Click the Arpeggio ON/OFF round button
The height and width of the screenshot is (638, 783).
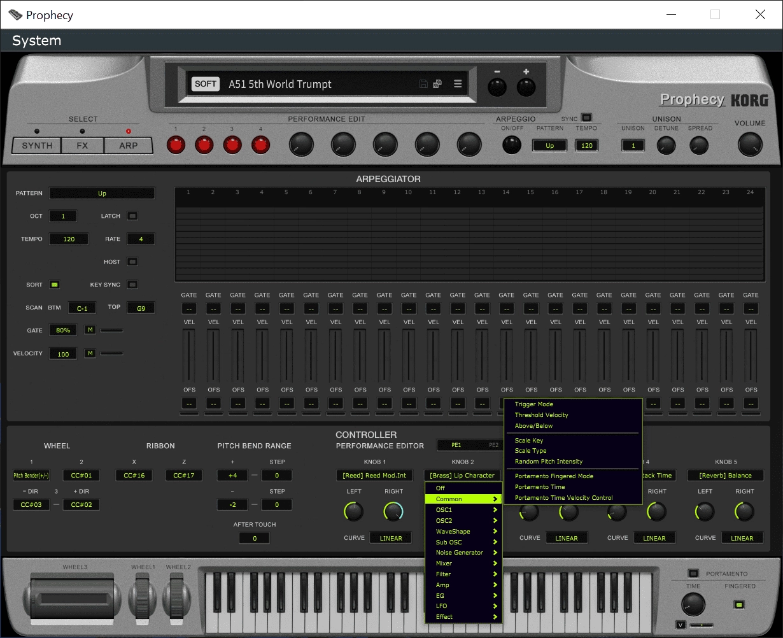512,145
